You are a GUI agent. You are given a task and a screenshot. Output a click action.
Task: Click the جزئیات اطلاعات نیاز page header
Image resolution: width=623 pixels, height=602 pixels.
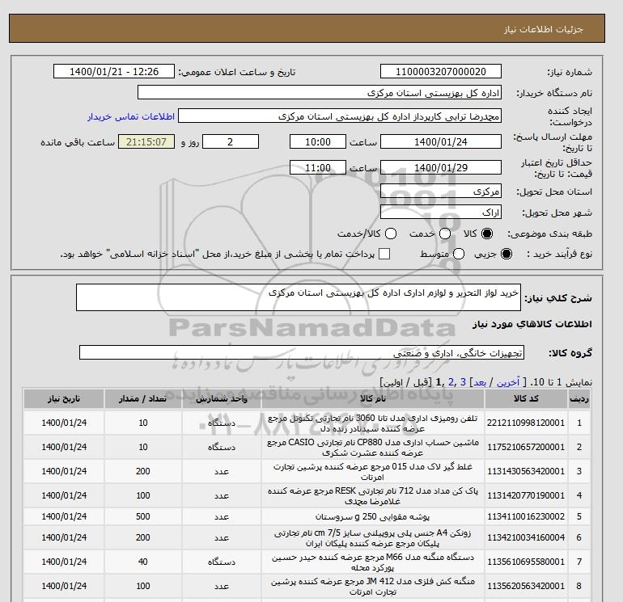coord(543,29)
